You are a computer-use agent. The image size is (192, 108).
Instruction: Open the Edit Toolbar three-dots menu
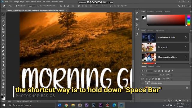click(x=3, y=91)
